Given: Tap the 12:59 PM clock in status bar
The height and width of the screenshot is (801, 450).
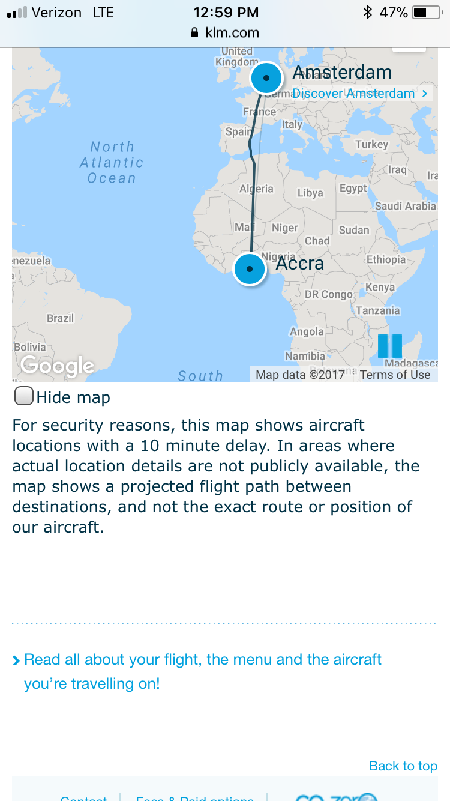Looking at the screenshot, I should (226, 13).
